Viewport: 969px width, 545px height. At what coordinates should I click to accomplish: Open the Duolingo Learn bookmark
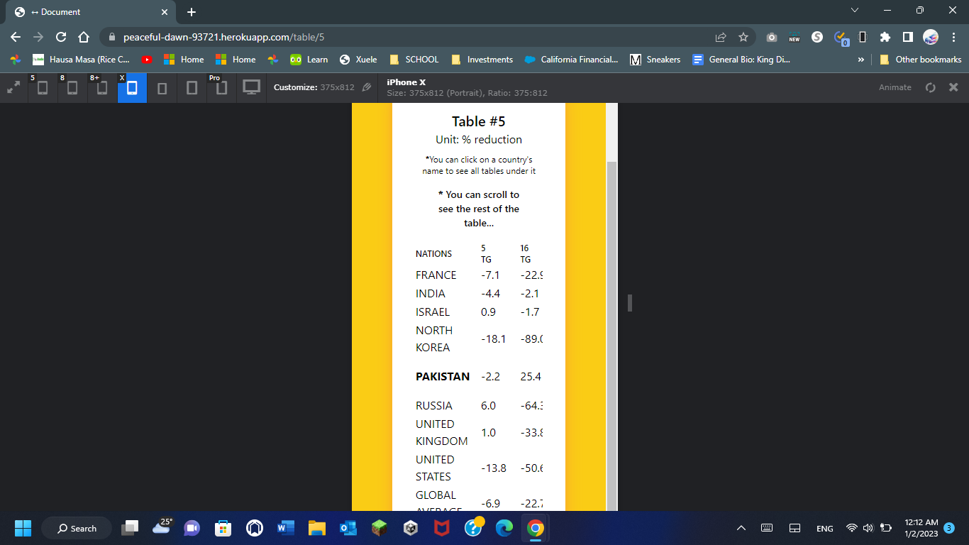(309, 60)
